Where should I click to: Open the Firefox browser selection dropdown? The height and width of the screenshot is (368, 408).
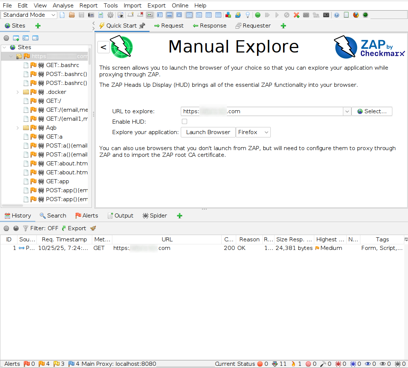pyautogui.click(x=253, y=132)
